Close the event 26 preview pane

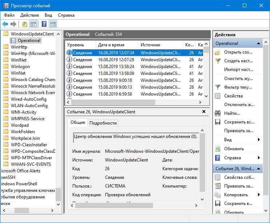pos(204,111)
